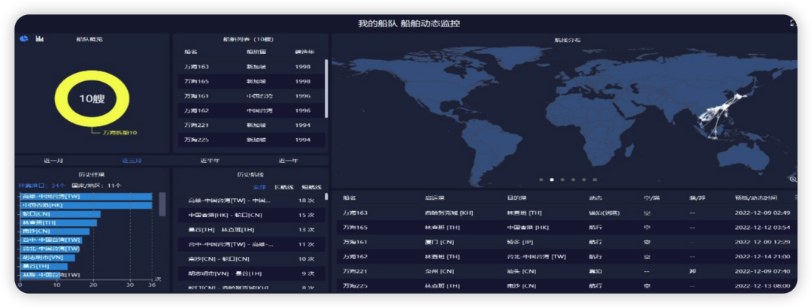Filter historical routes by 短航线
This screenshot has width=812, height=308.
(311, 187)
